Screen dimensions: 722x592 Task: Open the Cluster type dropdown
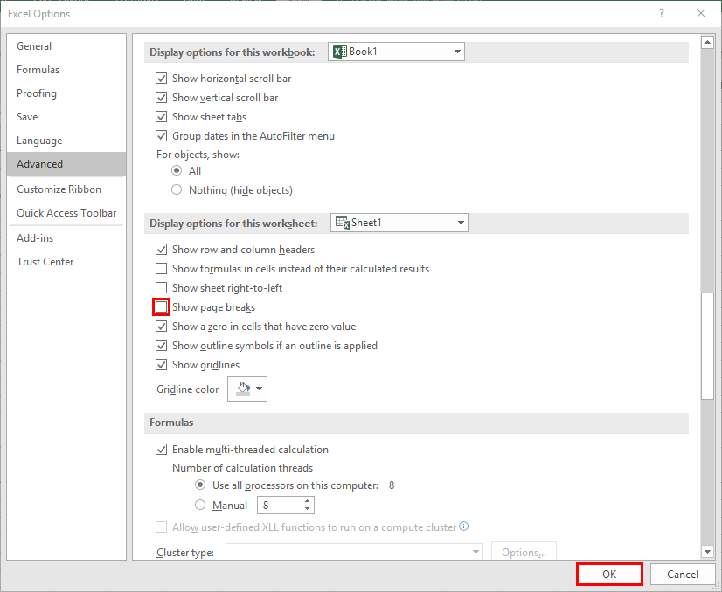(x=354, y=552)
